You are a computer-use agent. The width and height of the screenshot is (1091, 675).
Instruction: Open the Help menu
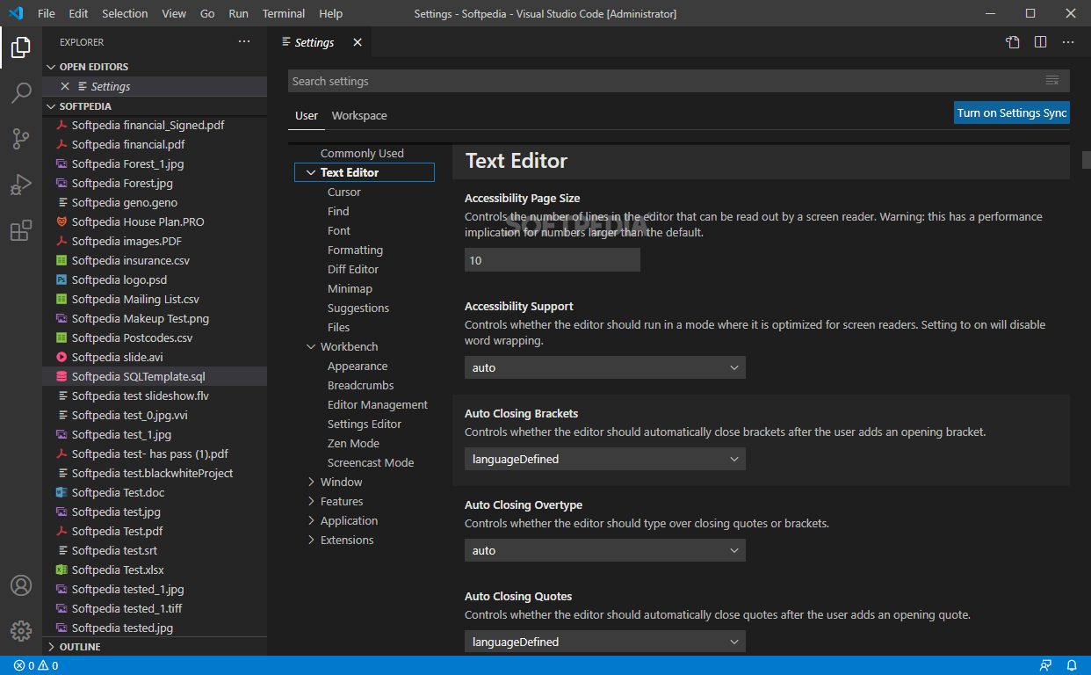coord(331,13)
